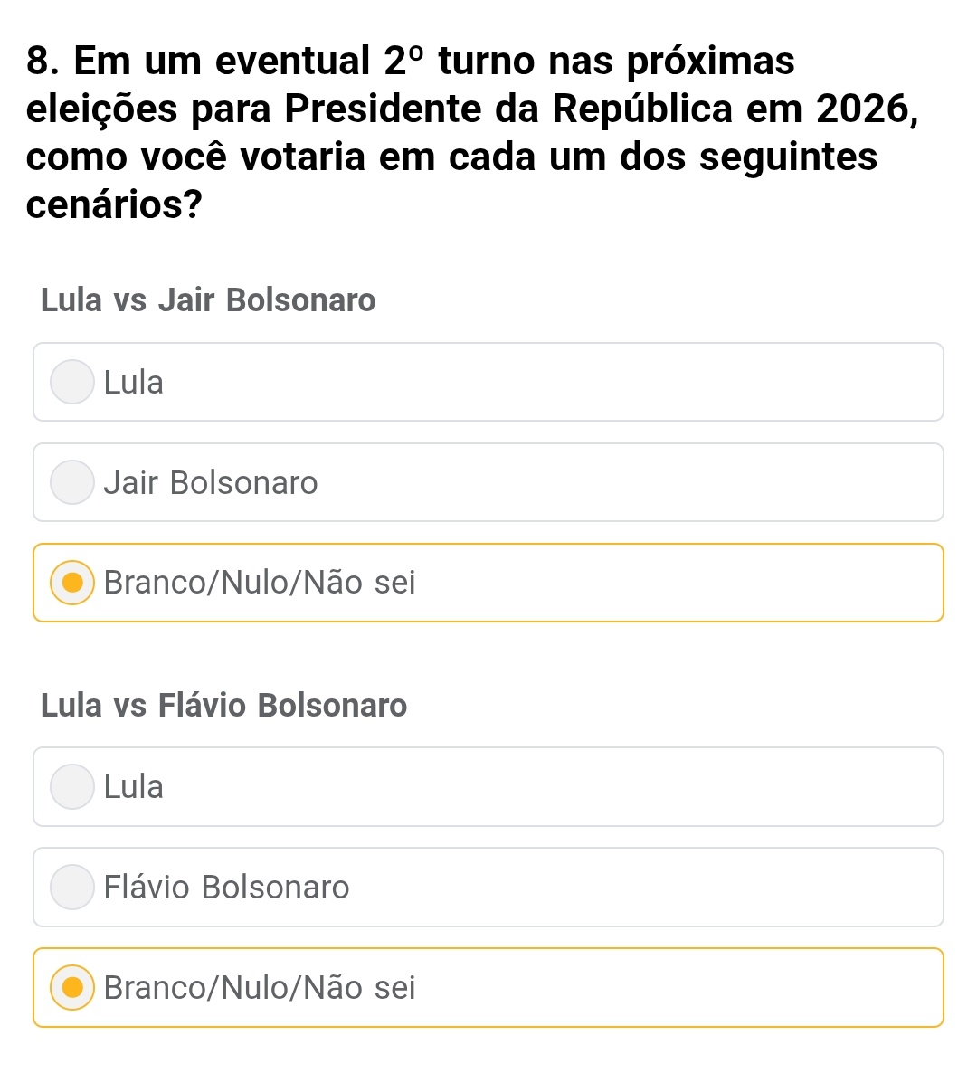Click selected Branco/Nulo/Não sei radio under Flávio scenario
This screenshot has height=1083, width=977.
point(72,987)
